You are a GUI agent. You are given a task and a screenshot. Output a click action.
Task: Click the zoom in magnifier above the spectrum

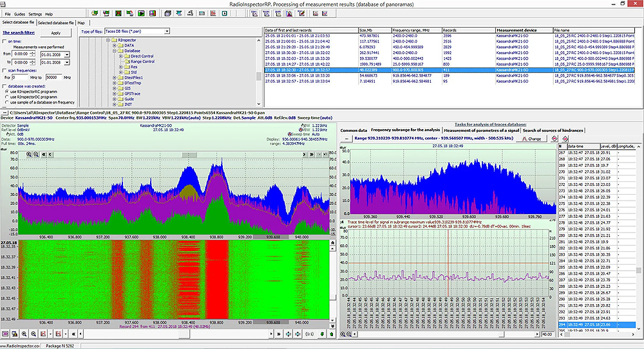pyautogui.click(x=30, y=155)
